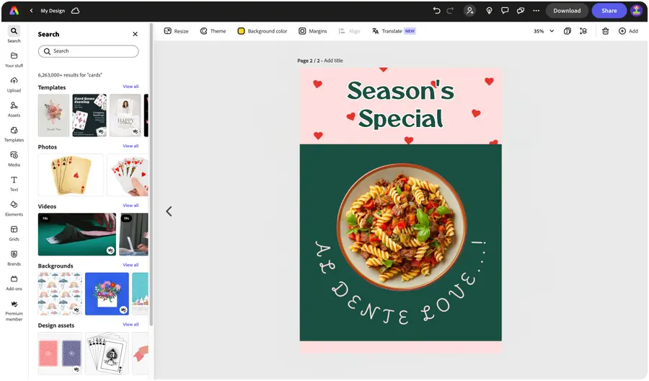
Task: Open the three-dot more options menu
Action: 536,11
